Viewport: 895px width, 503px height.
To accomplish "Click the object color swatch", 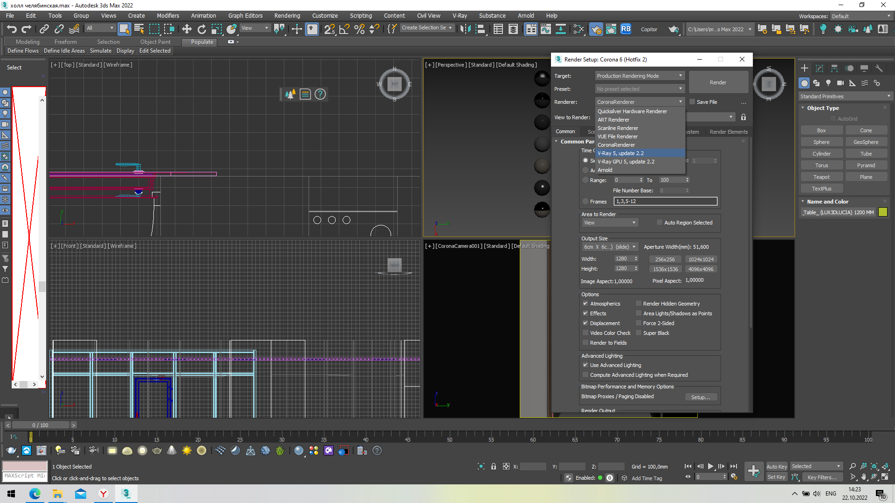I will click(882, 212).
